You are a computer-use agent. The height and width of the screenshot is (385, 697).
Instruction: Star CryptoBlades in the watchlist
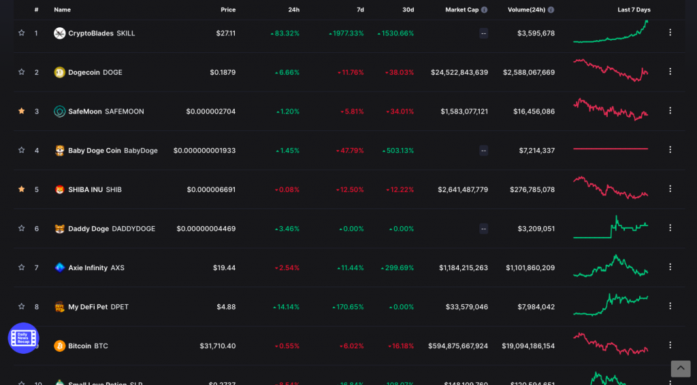click(21, 33)
